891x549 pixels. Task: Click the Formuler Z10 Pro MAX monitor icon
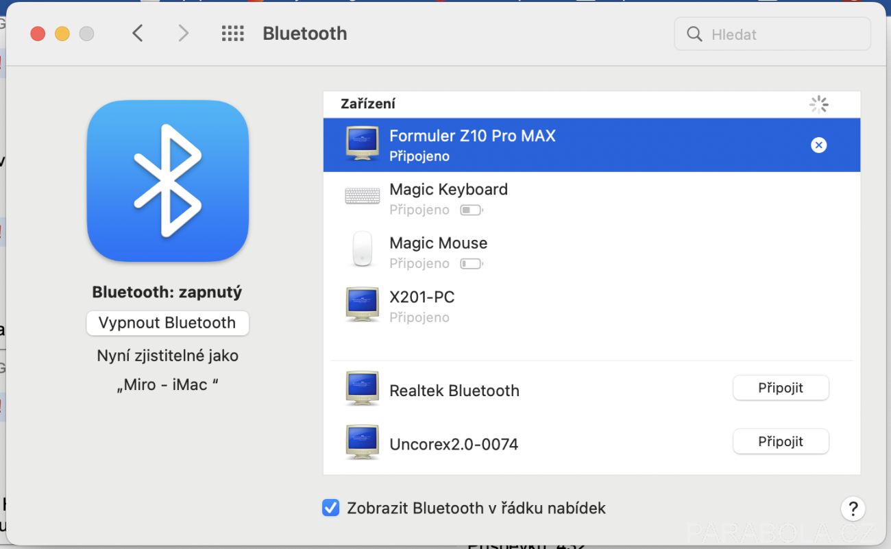(363, 144)
